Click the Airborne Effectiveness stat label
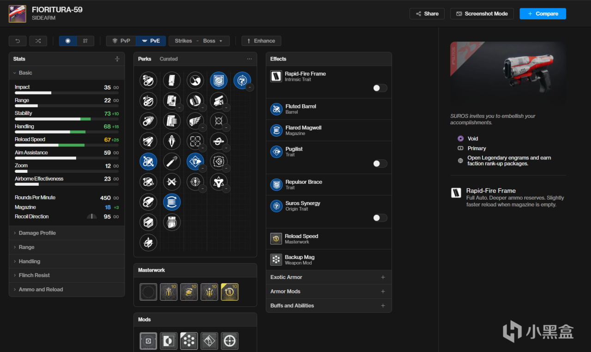 (39, 179)
